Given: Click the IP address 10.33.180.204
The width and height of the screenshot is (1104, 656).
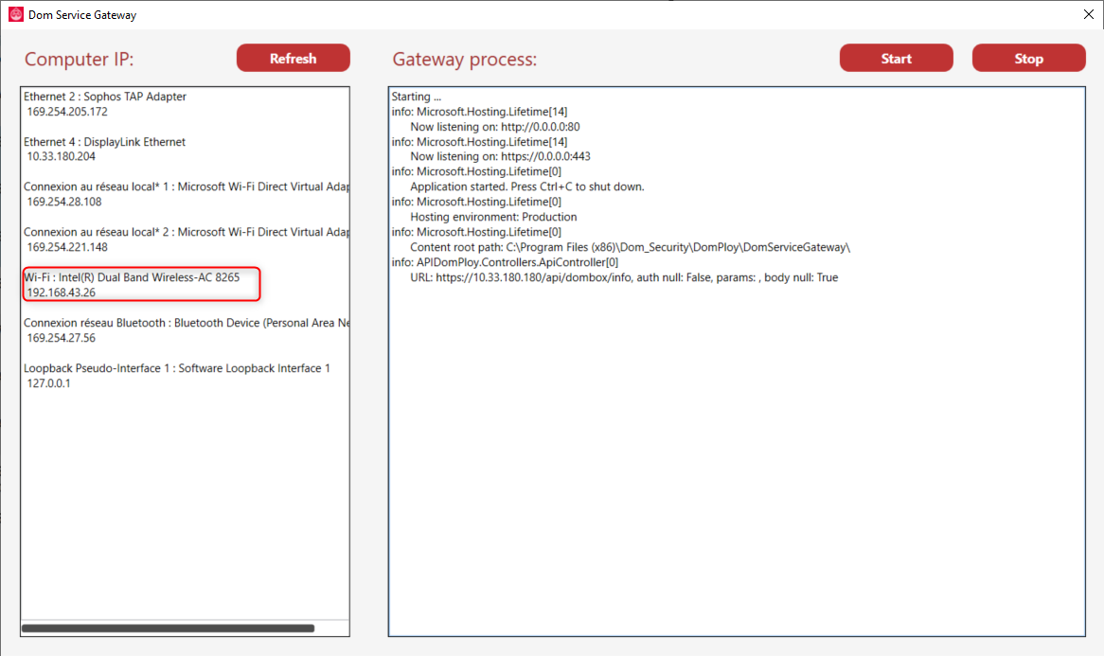Looking at the screenshot, I should click(x=62, y=156).
